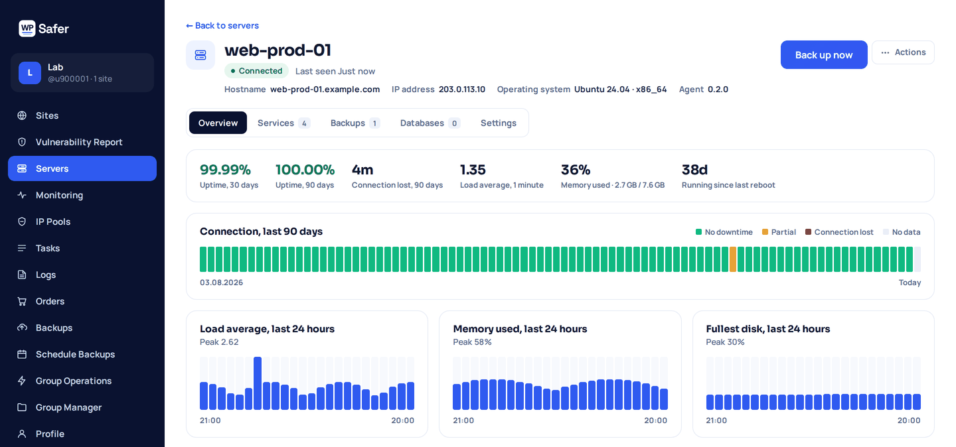Click the 38d running since reboot value

pyautogui.click(x=695, y=170)
